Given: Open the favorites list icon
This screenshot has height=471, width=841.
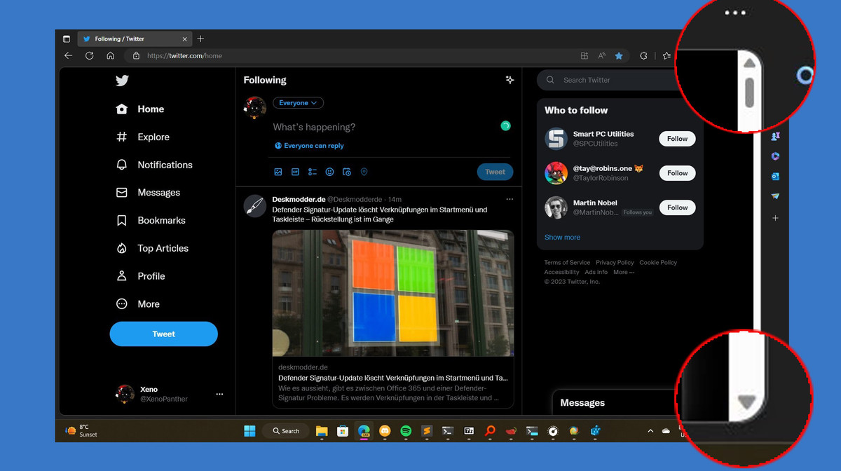Looking at the screenshot, I should pos(666,55).
